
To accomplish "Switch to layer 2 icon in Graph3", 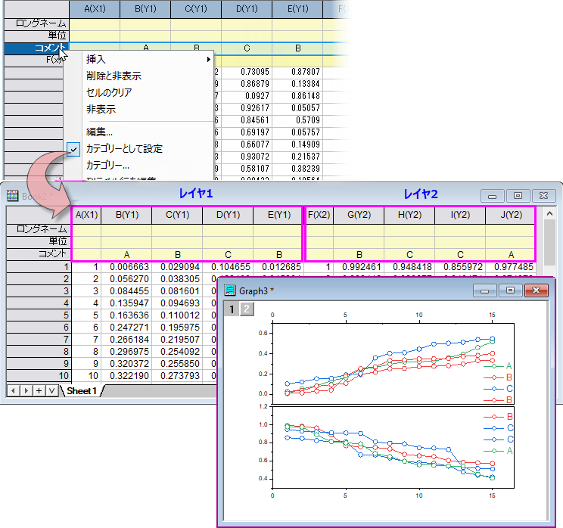I will pos(247,309).
